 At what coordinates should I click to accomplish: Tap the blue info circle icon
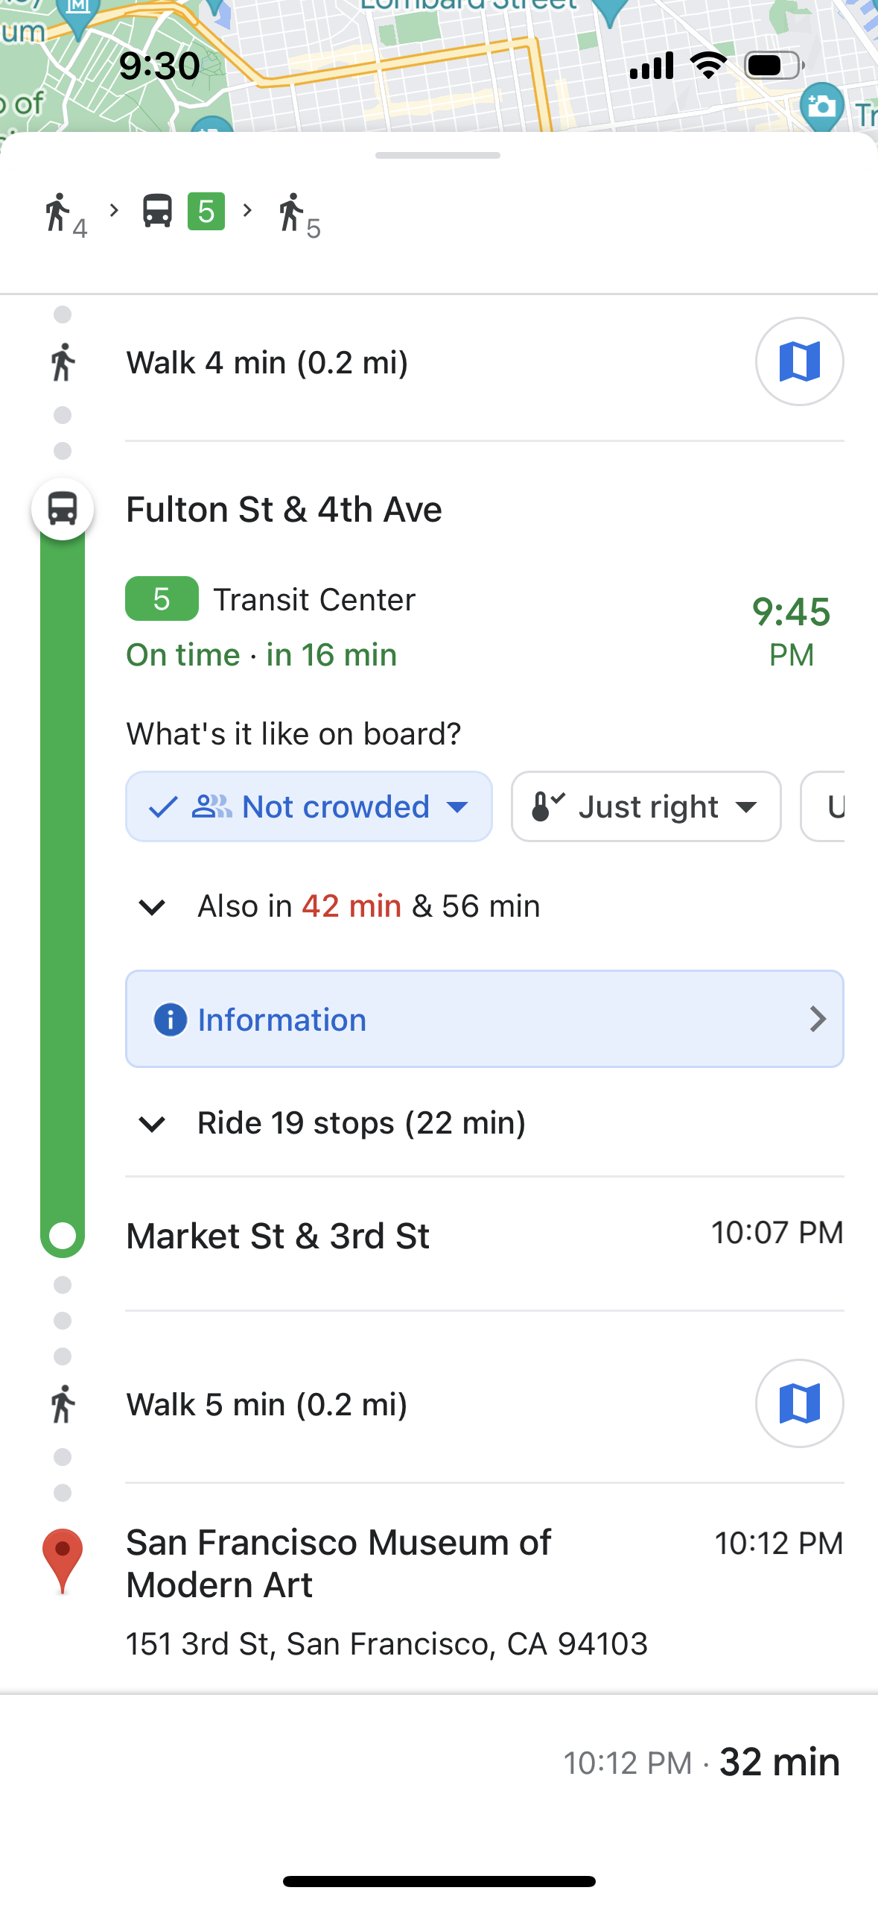point(170,1019)
